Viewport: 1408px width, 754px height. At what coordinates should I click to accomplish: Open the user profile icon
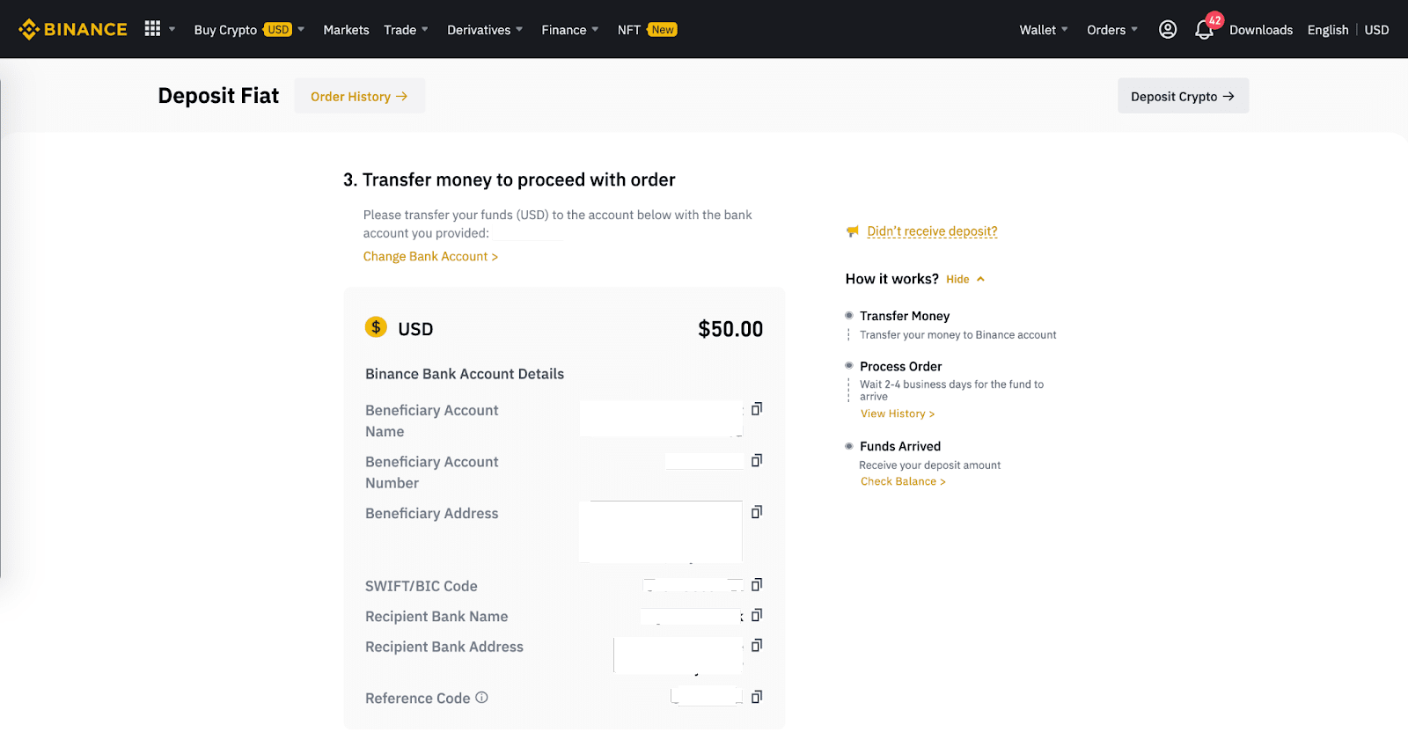(1168, 30)
